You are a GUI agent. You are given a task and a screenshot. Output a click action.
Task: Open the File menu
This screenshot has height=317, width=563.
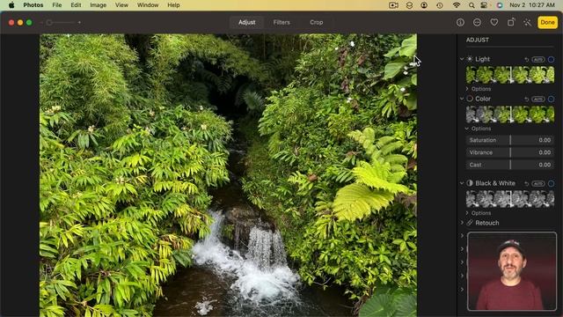point(56,5)
